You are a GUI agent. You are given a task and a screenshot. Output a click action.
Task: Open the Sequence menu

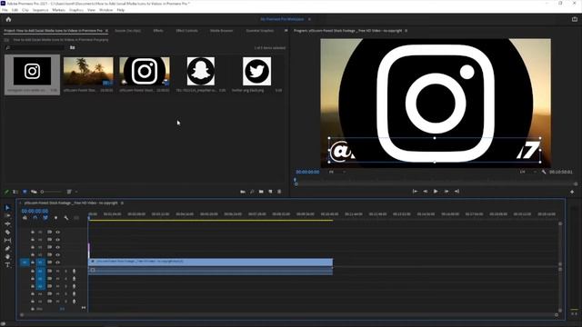click(40, 10)
